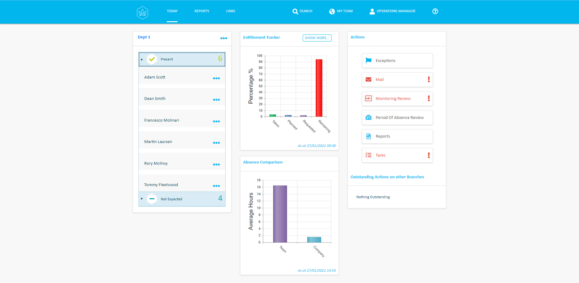Open Outstanding Actions on other Branches

(x=388, y=176)
